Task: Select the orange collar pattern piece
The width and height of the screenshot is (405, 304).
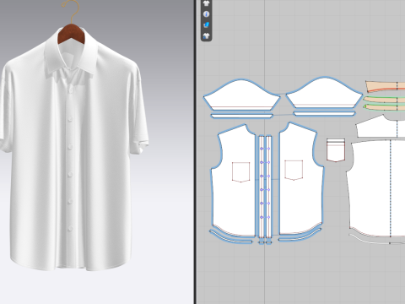Action: coord(386,86)
